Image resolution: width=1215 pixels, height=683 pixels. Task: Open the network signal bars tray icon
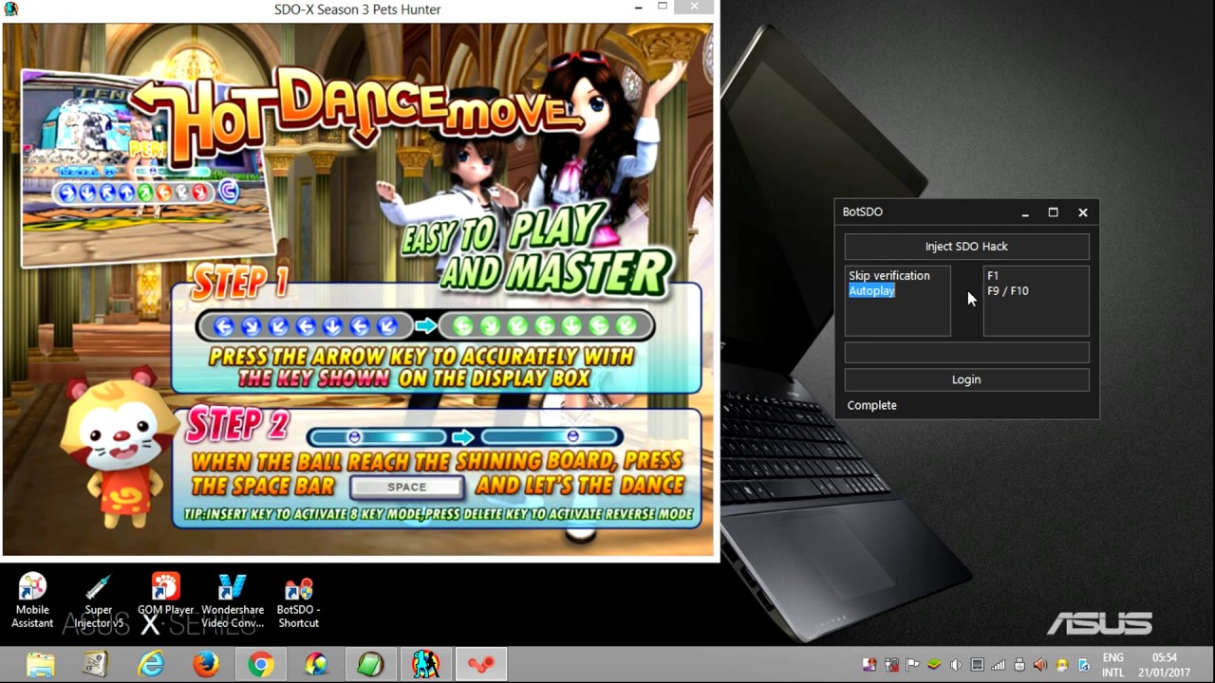pyautogui.click(x=999, y=665)
